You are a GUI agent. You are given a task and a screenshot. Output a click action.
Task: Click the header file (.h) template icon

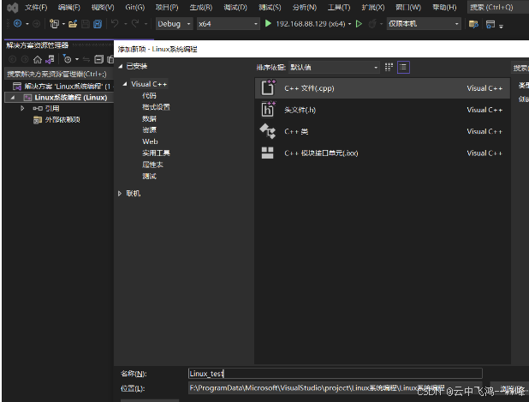(268, 109)
